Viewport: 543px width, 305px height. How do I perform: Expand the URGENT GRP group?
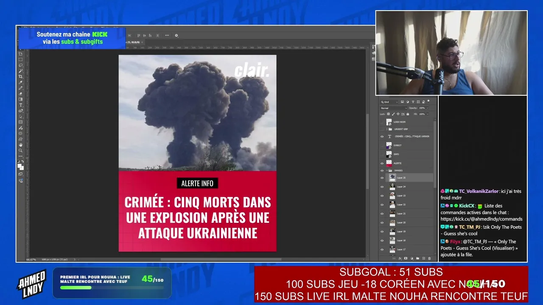(386, 129)
